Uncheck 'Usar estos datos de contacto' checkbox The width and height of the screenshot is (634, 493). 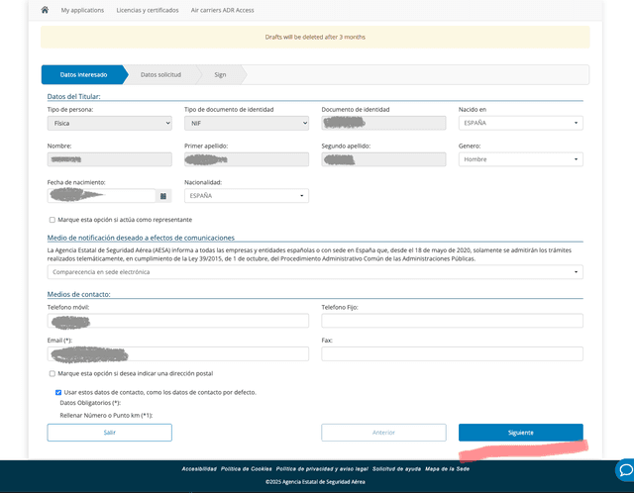point(58,392)
